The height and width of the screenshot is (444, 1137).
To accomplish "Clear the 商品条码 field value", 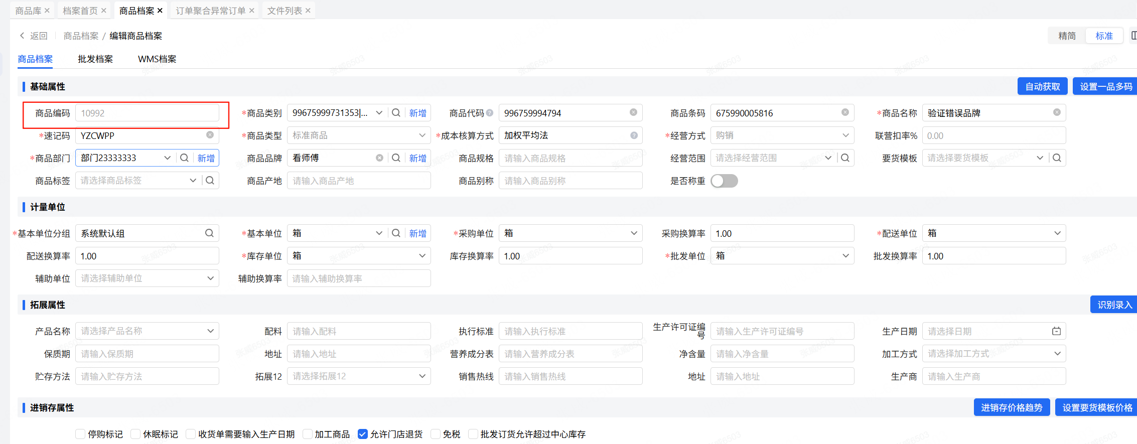I will pos(845,112).
